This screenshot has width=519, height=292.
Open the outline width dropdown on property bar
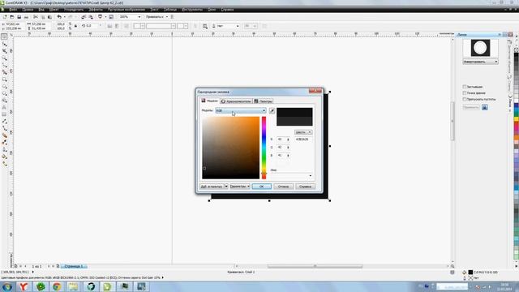coord(238,26)
